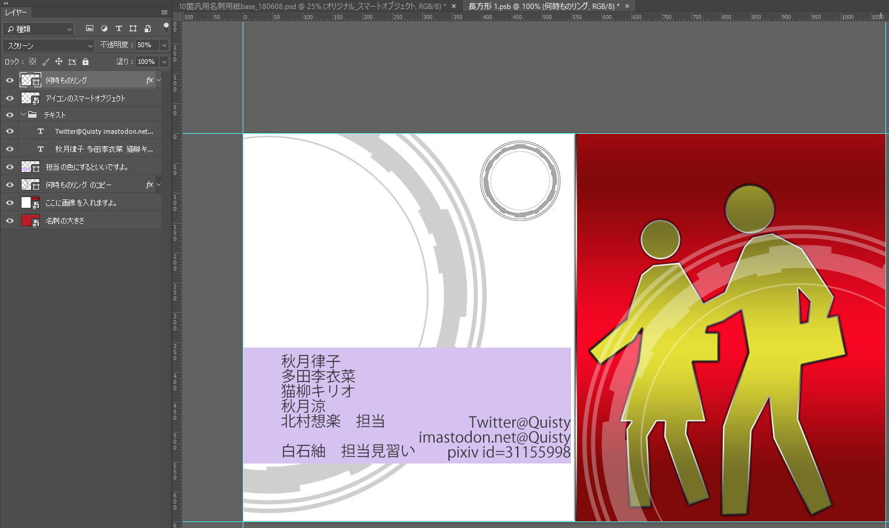Close the 10面汎用名刺用紙base_180608.psd tab

click(x=454, y=6)
